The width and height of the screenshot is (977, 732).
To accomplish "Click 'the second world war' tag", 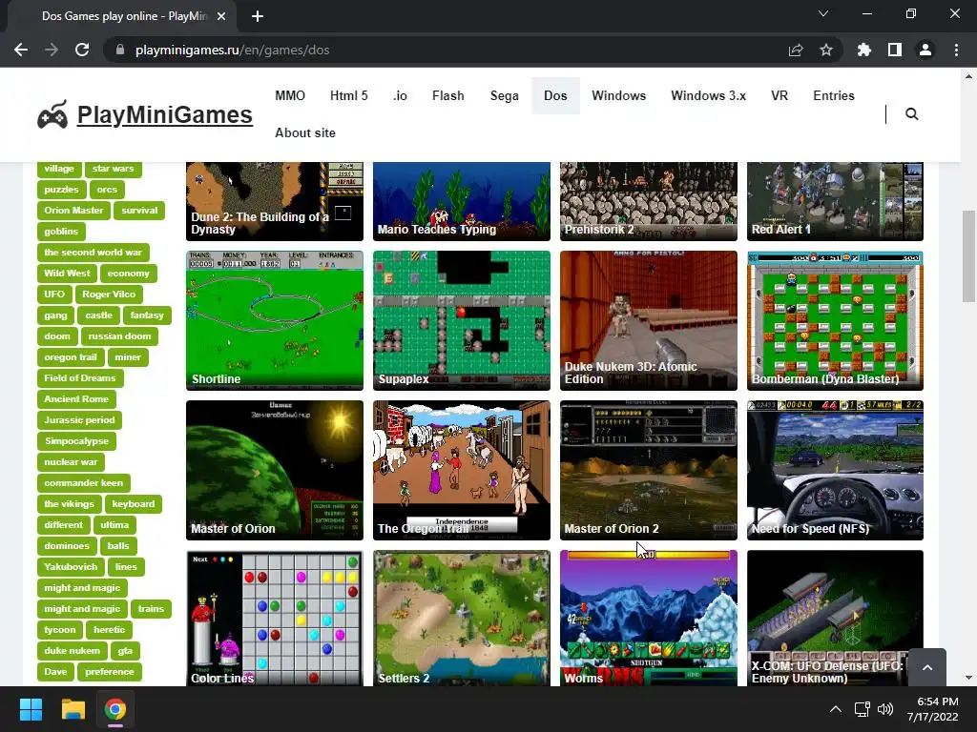I will pos(93,252).
